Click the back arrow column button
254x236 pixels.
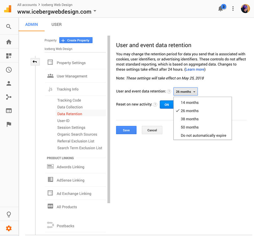click(x=35, y=62)
